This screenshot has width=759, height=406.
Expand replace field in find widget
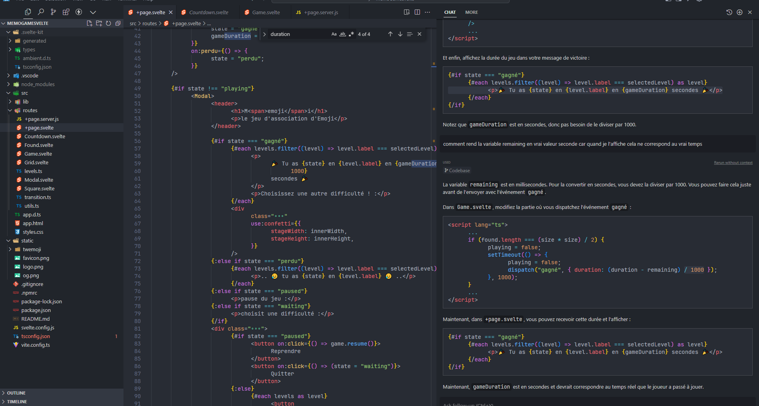pyautogui.click(x=264, y=34)
